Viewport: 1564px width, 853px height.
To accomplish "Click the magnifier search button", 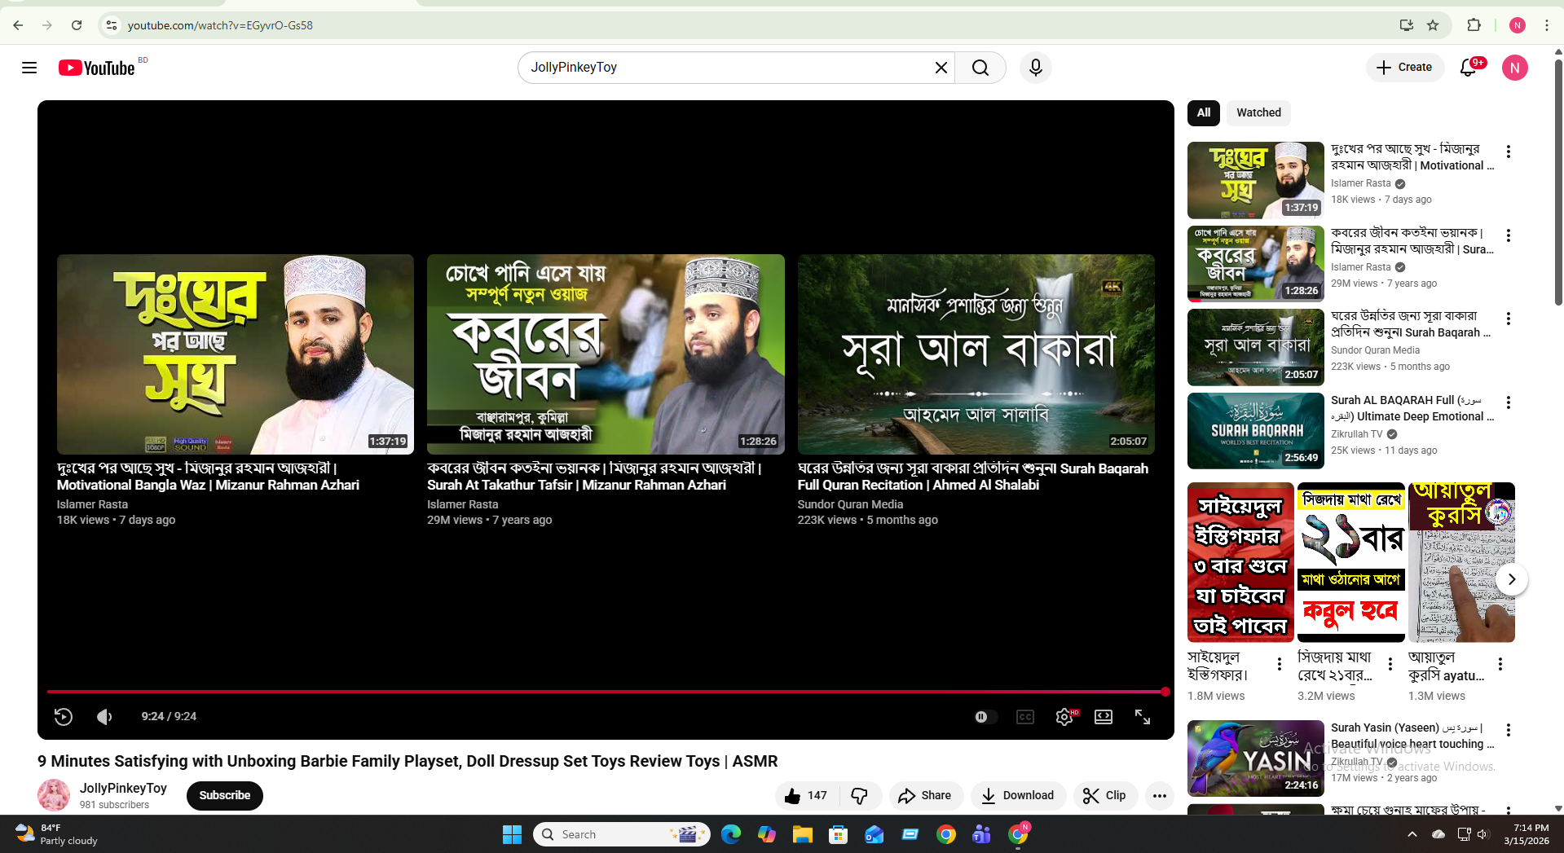I will click(980, 68).
